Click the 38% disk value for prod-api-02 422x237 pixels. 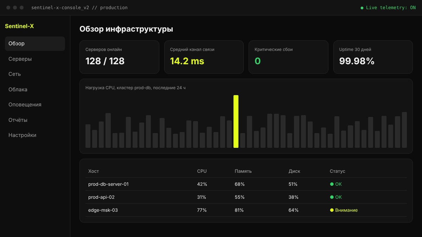[294, 197]
